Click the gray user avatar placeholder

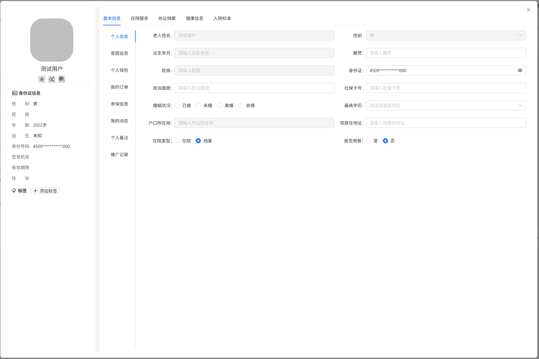(x=52, y=40)
